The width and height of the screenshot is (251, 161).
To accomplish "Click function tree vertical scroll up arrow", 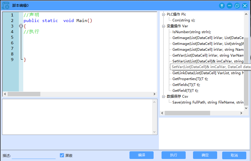I will (246, 14).
